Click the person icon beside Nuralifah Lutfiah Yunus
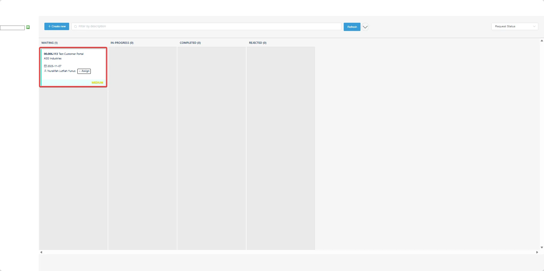544x271 pixels. (46, 71)
